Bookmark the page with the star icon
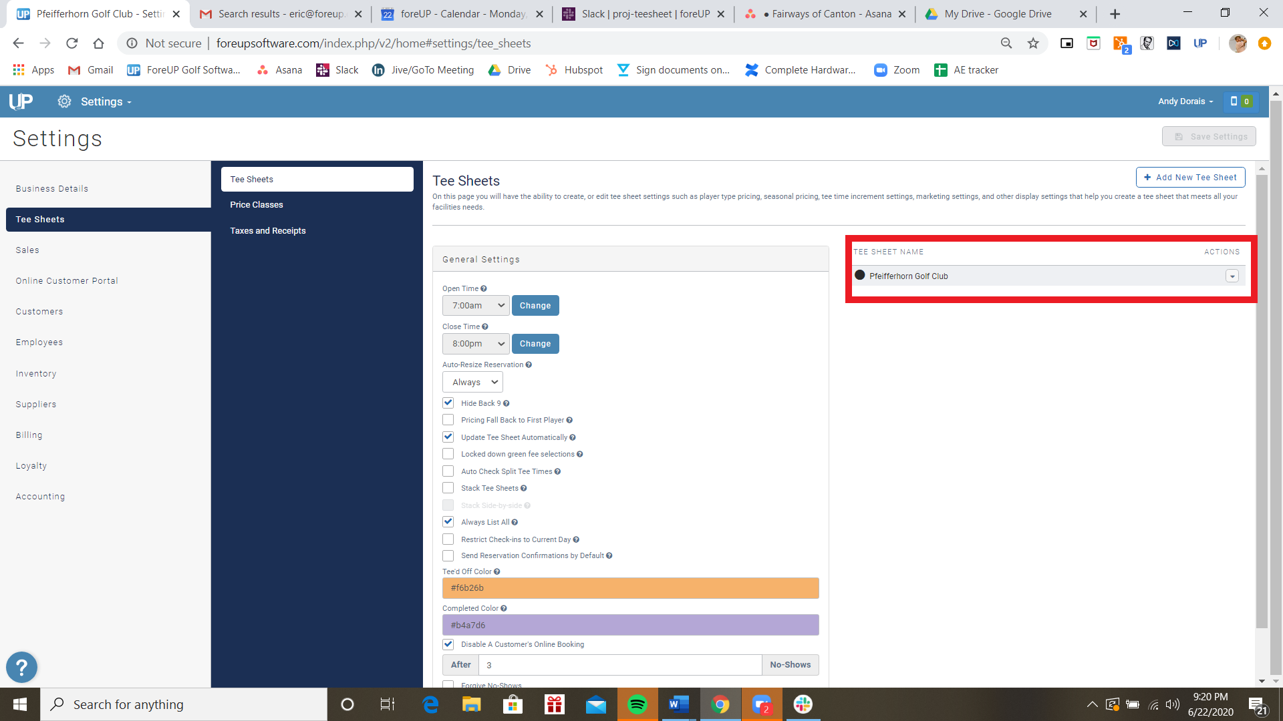The image size is (1283, 721). [1033, 43]
